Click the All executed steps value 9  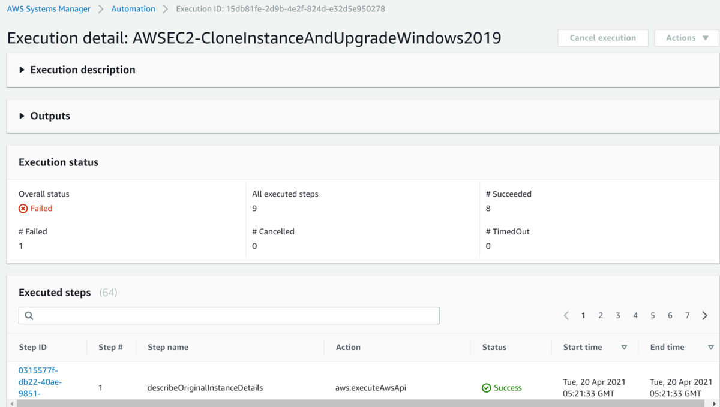click(255, 209)
